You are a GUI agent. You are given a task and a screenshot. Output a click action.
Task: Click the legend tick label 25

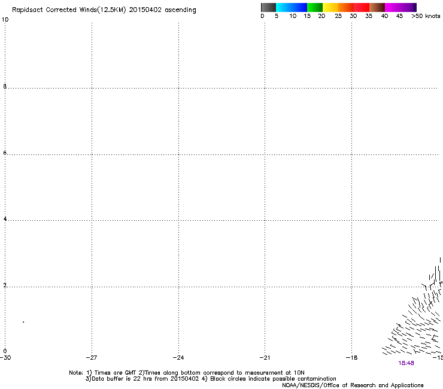tap(338, 16)
